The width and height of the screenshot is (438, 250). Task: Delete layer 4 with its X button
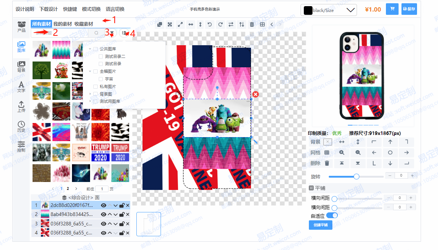pos(127,233)
